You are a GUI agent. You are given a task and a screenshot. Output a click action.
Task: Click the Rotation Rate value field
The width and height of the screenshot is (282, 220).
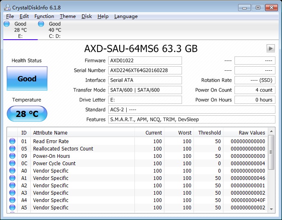255,80
